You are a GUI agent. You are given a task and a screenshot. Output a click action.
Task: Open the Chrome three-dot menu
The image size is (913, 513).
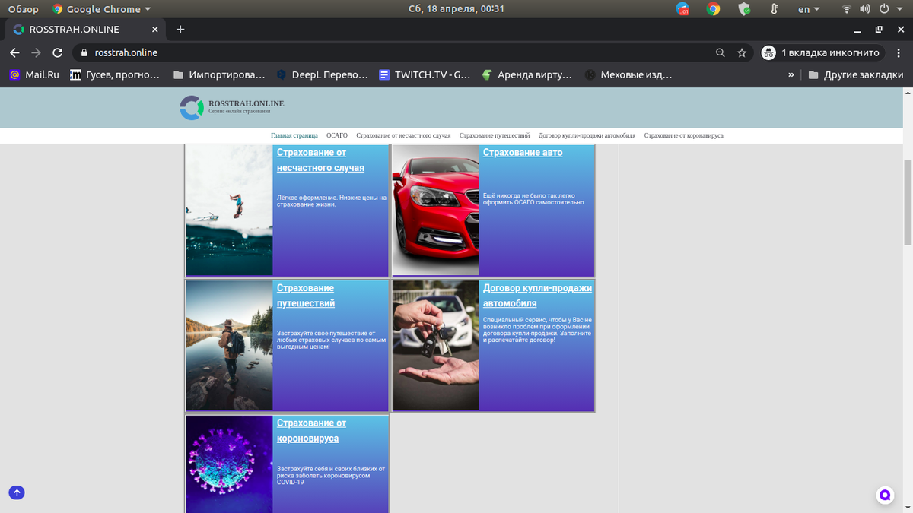click(899, 53)
